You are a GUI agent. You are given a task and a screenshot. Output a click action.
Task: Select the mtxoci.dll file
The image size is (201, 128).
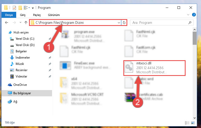pos(154,68)
